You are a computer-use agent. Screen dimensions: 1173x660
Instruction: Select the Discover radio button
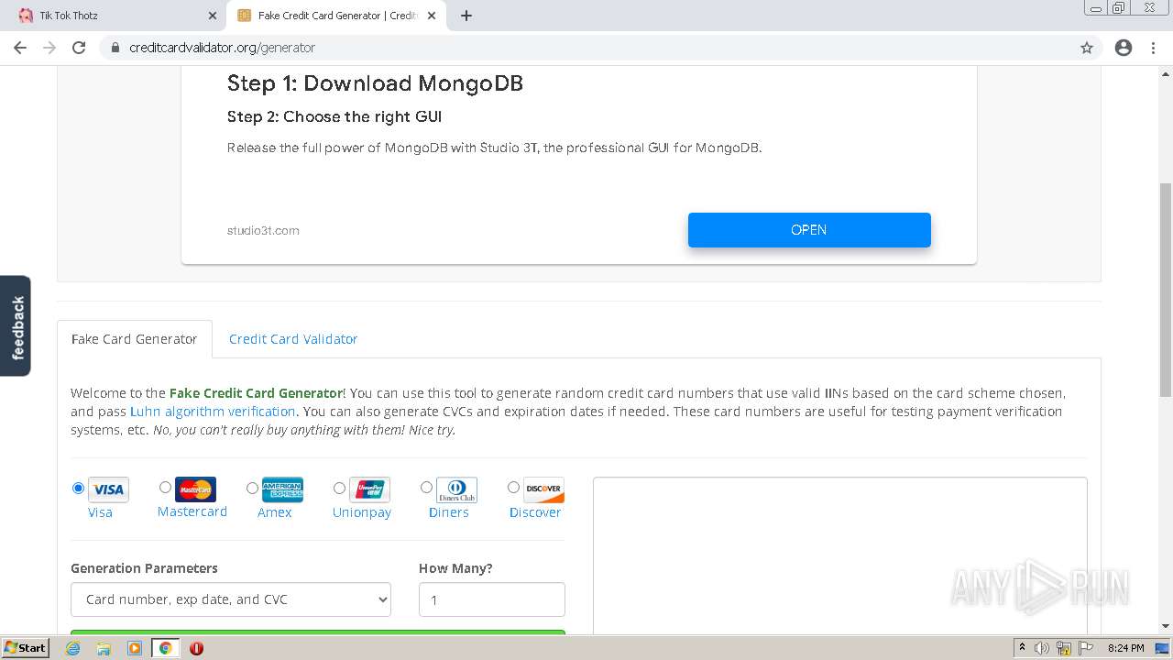pos(513,488)
